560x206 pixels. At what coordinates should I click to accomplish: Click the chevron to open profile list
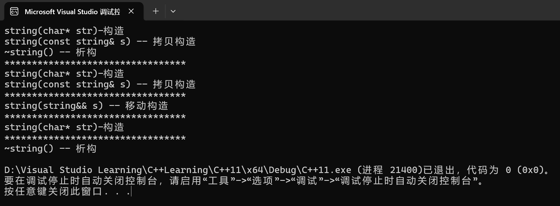pyautogui.click(x=173, y=11)
